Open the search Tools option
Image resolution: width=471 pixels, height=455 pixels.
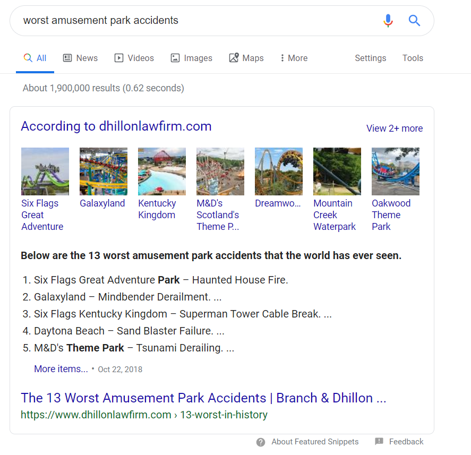pos(413,58)
